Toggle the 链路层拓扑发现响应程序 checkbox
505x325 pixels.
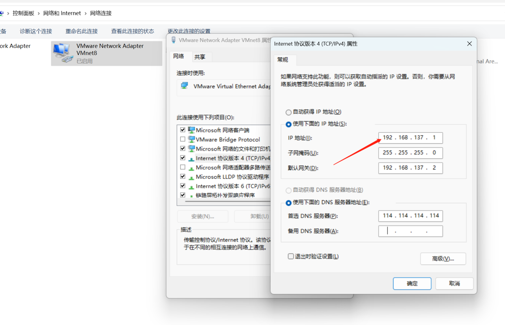pos(183,195)
